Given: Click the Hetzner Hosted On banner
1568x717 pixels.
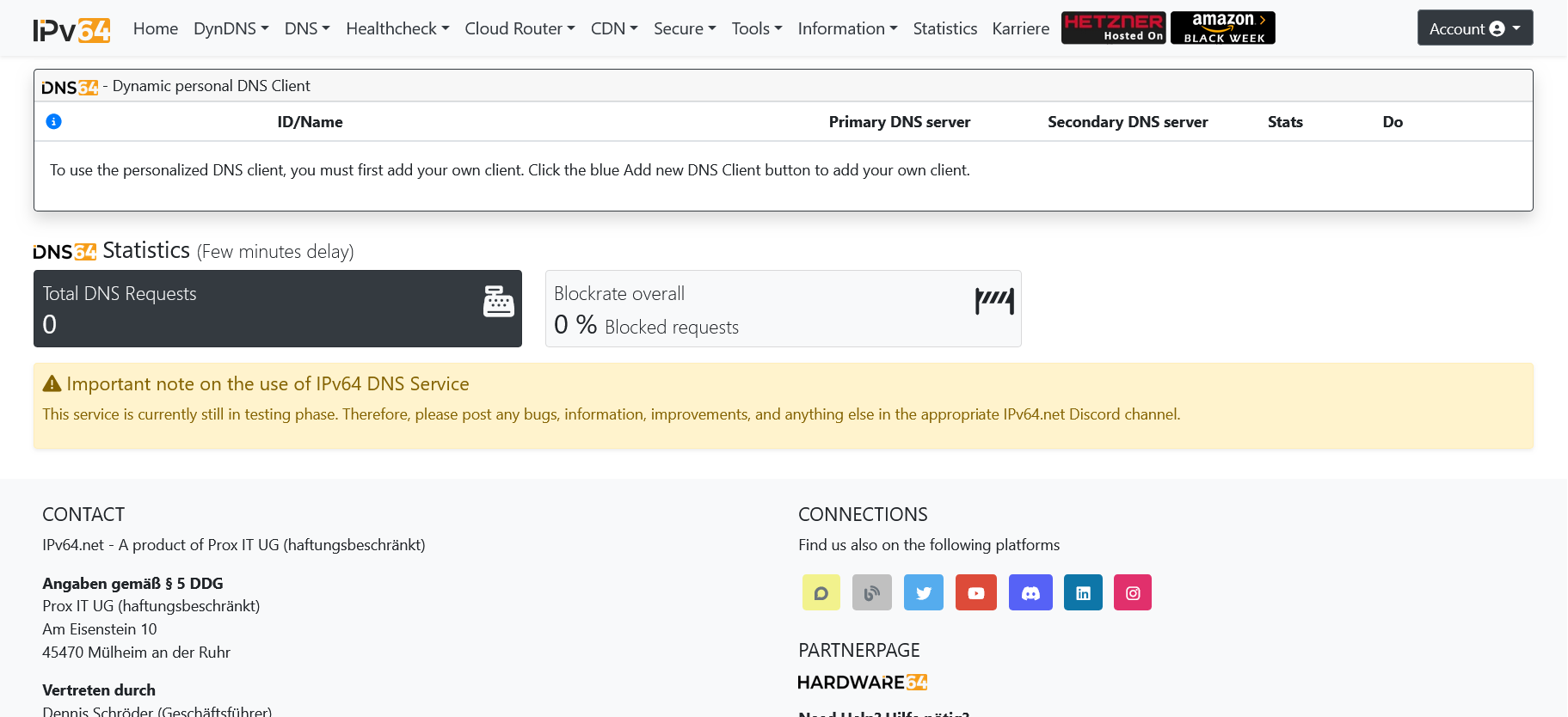Looking at the screenshot, I should click(1114, 28).
